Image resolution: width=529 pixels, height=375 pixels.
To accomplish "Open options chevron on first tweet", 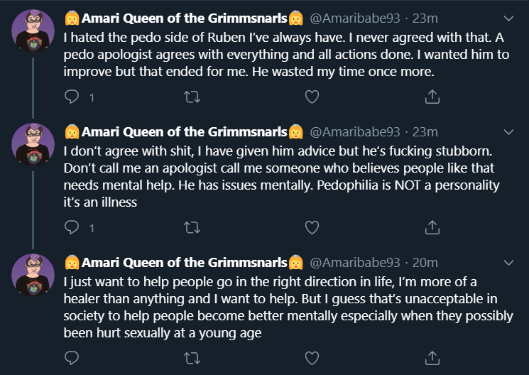I will point(508,18).
